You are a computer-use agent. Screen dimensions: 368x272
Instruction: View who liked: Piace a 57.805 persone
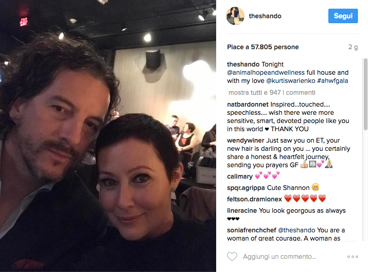tap(263, 47)
